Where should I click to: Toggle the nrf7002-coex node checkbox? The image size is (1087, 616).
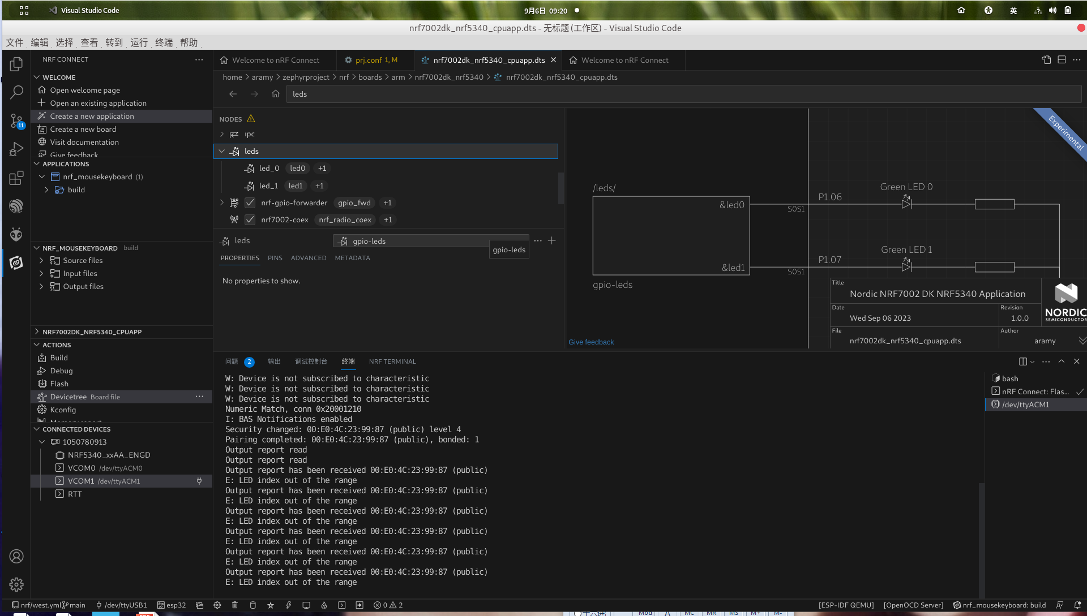point(250,219)
